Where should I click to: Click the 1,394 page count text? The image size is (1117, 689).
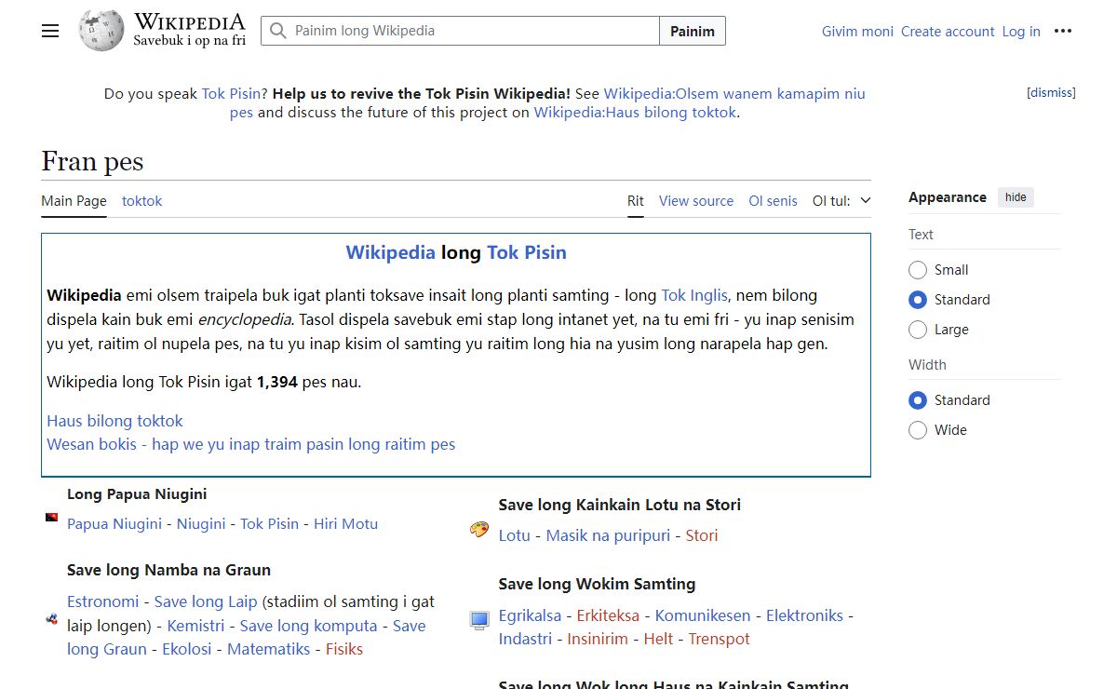[x=277, y=382]
